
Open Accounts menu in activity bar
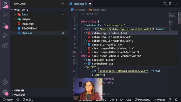click(x=5, y=82)
